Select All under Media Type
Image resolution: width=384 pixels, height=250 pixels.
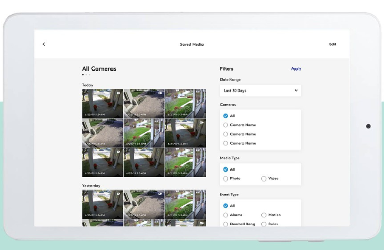pyautogui.click(x=226, y=169)
